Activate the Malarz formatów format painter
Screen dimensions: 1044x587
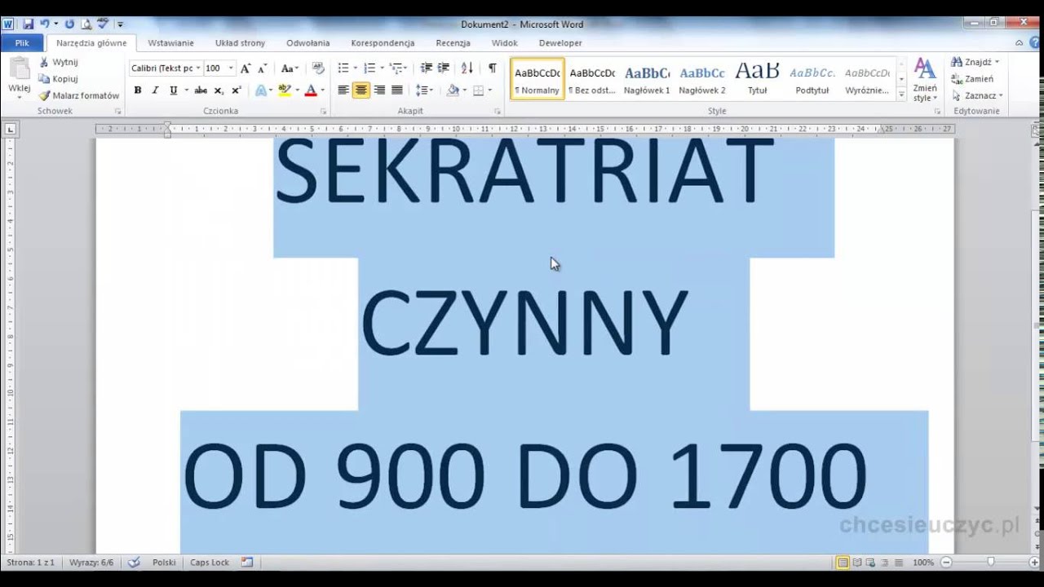point(79,95)
